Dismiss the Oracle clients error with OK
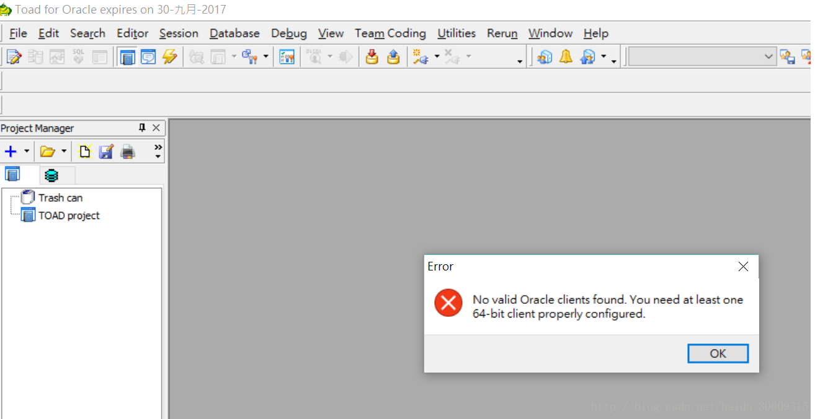 (718, 353)
